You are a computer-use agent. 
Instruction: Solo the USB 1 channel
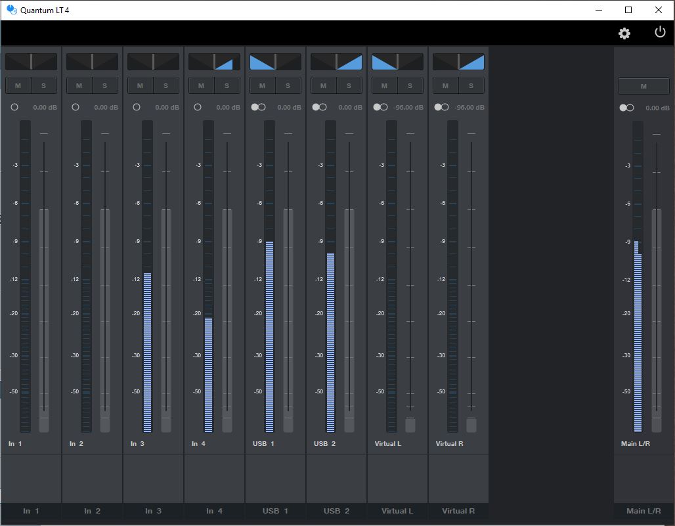point(288,85)
